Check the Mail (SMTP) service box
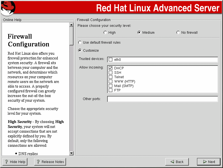 point(110,86)
